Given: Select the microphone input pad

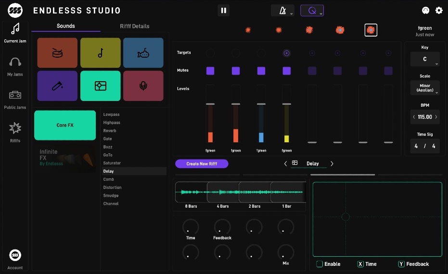Looking at the screenshot, I should [x=143, y=86].
